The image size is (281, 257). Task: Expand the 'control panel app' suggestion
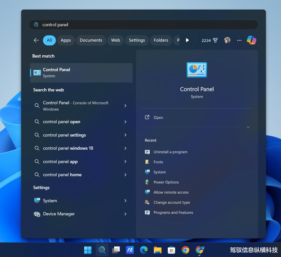tap(125, 161)
